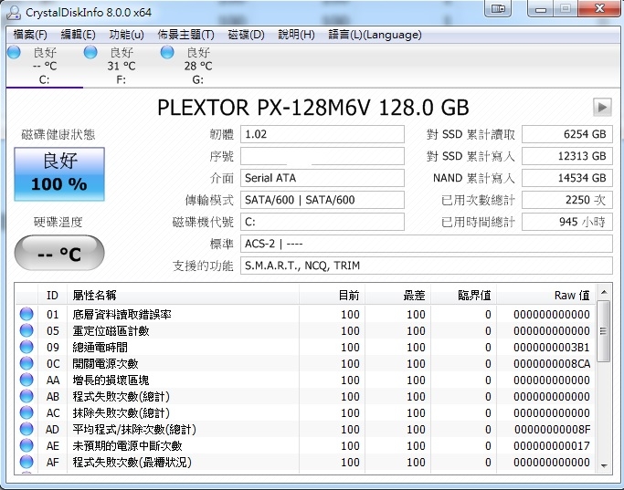Click the features field S.M.A.R.T., NCQ, TRIM
This screenshot has width=624, height=490.
click(427, 266)
